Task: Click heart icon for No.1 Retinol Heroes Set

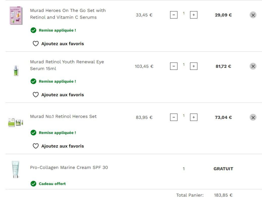Action: tap(36, 146)
